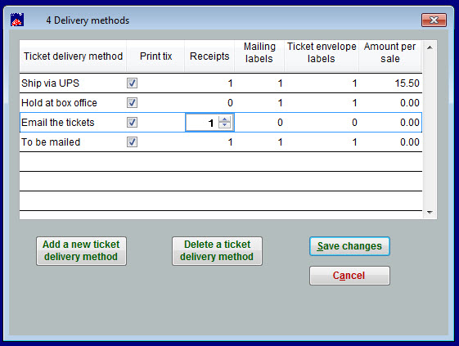The width and height of the screenshot is (459, 346).
Task: Toggle Print tix for Ship via UPS
Action: tap(132, 83)
